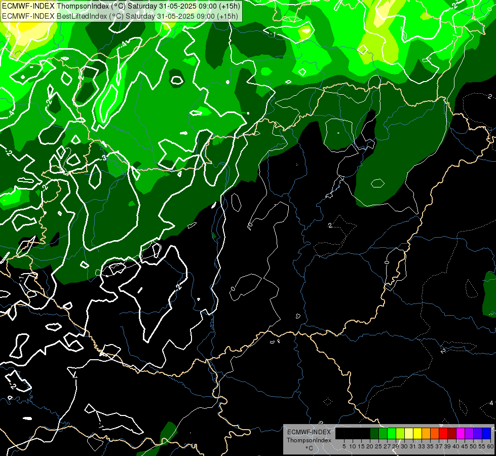Select the medium green 25–27 legend swatch
Viewport: 496px width, 456px height.
click(383, 433)
